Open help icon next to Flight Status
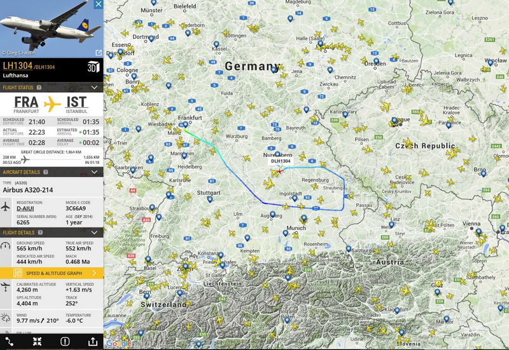The width and height of the screenshot is (509, 350). tap(39, 88)
